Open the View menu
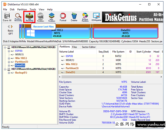Screen dimensions: 166x130 point(41,10)
